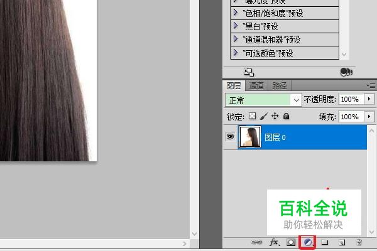Click canvas horizontal scroll right arrow
The width and height of the screenshot is (377, 251).
click(x=184, y=244)
